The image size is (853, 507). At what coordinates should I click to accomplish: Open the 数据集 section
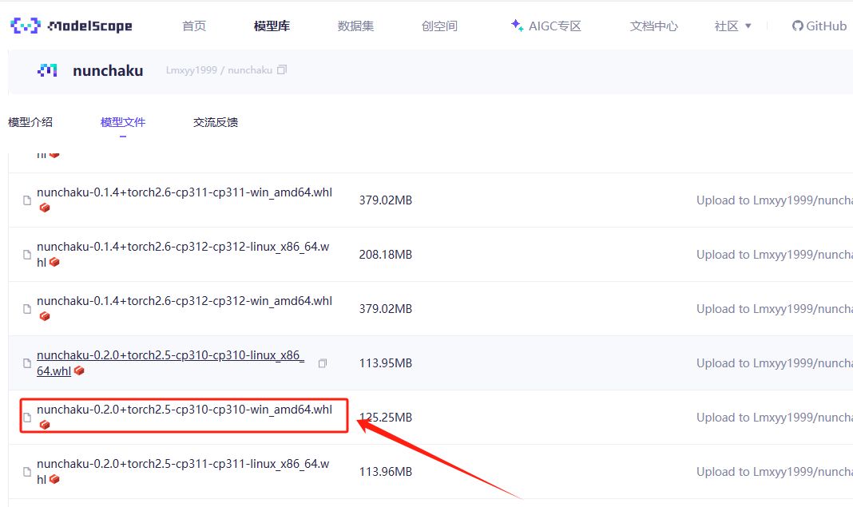[x=355, y=26]
